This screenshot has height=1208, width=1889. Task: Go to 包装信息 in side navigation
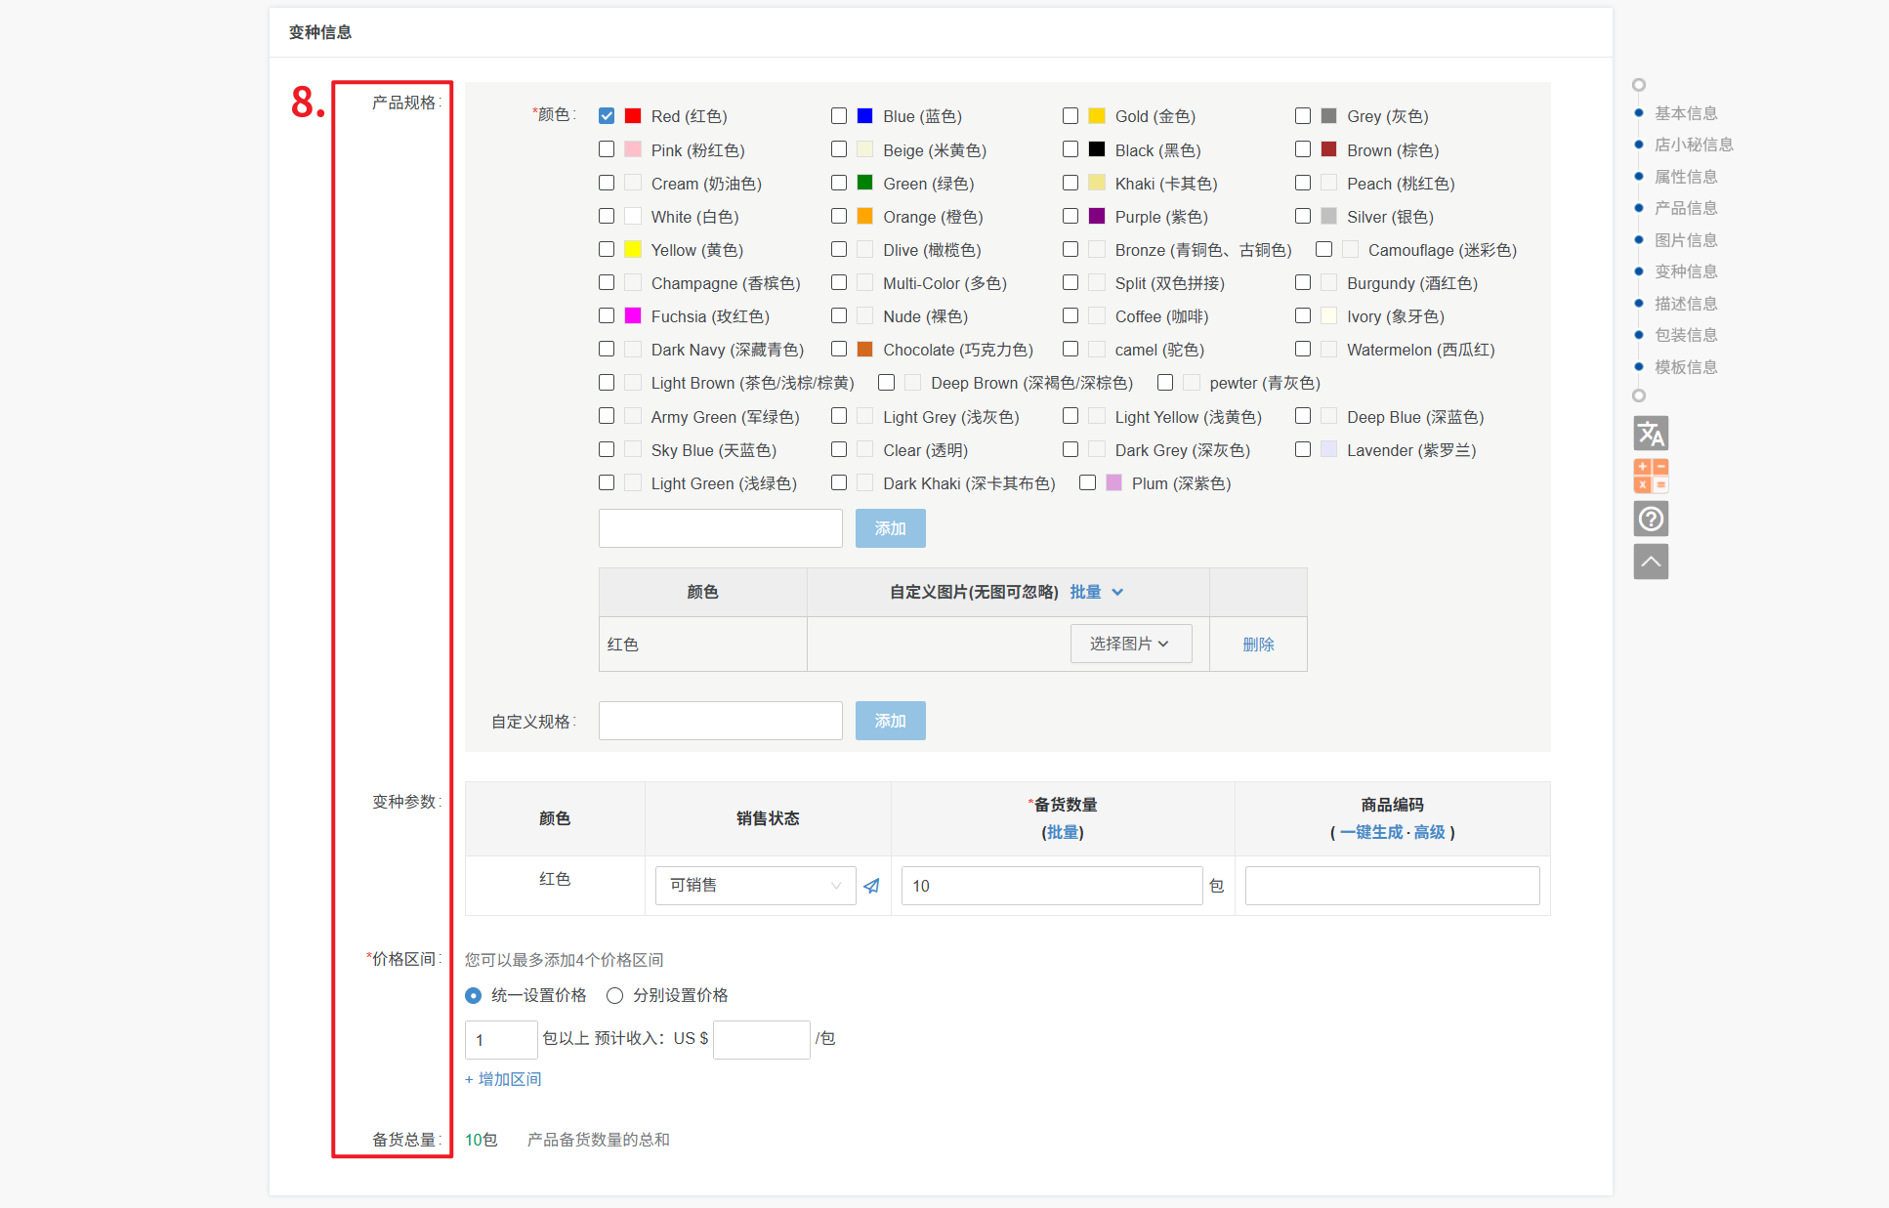[x=1685, y=335]
